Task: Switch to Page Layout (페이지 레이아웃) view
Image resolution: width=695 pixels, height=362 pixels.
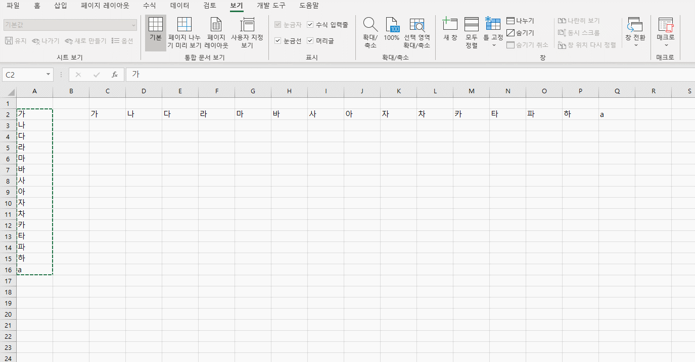Action: pos(216,33)
